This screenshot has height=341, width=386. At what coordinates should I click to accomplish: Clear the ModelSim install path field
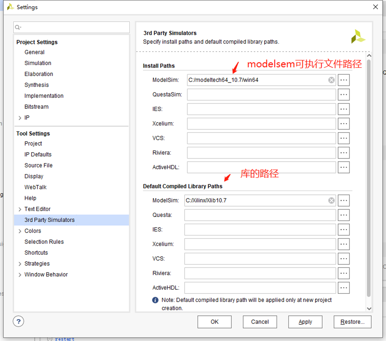pyautogui.click(x=331, y=80)
